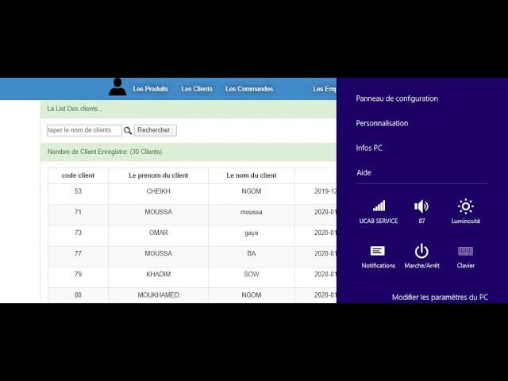Click the Nombre de Client Enregistre text
Viewport: 508px width, 381px height.
click(x=105, y=152)
